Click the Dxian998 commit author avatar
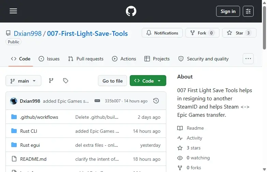 pos(14,101)
